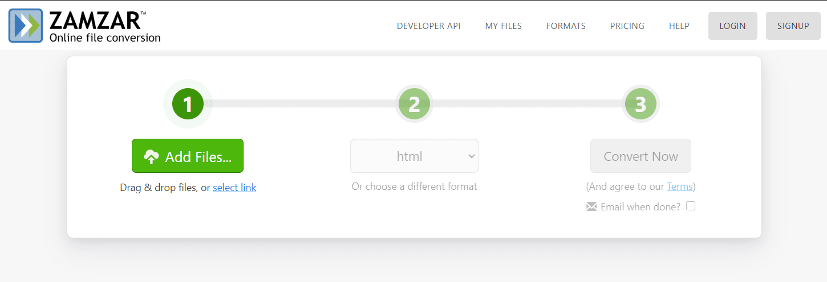Click the Login button
The height and width of the screenshot is (282, 827).
point(733,26)
